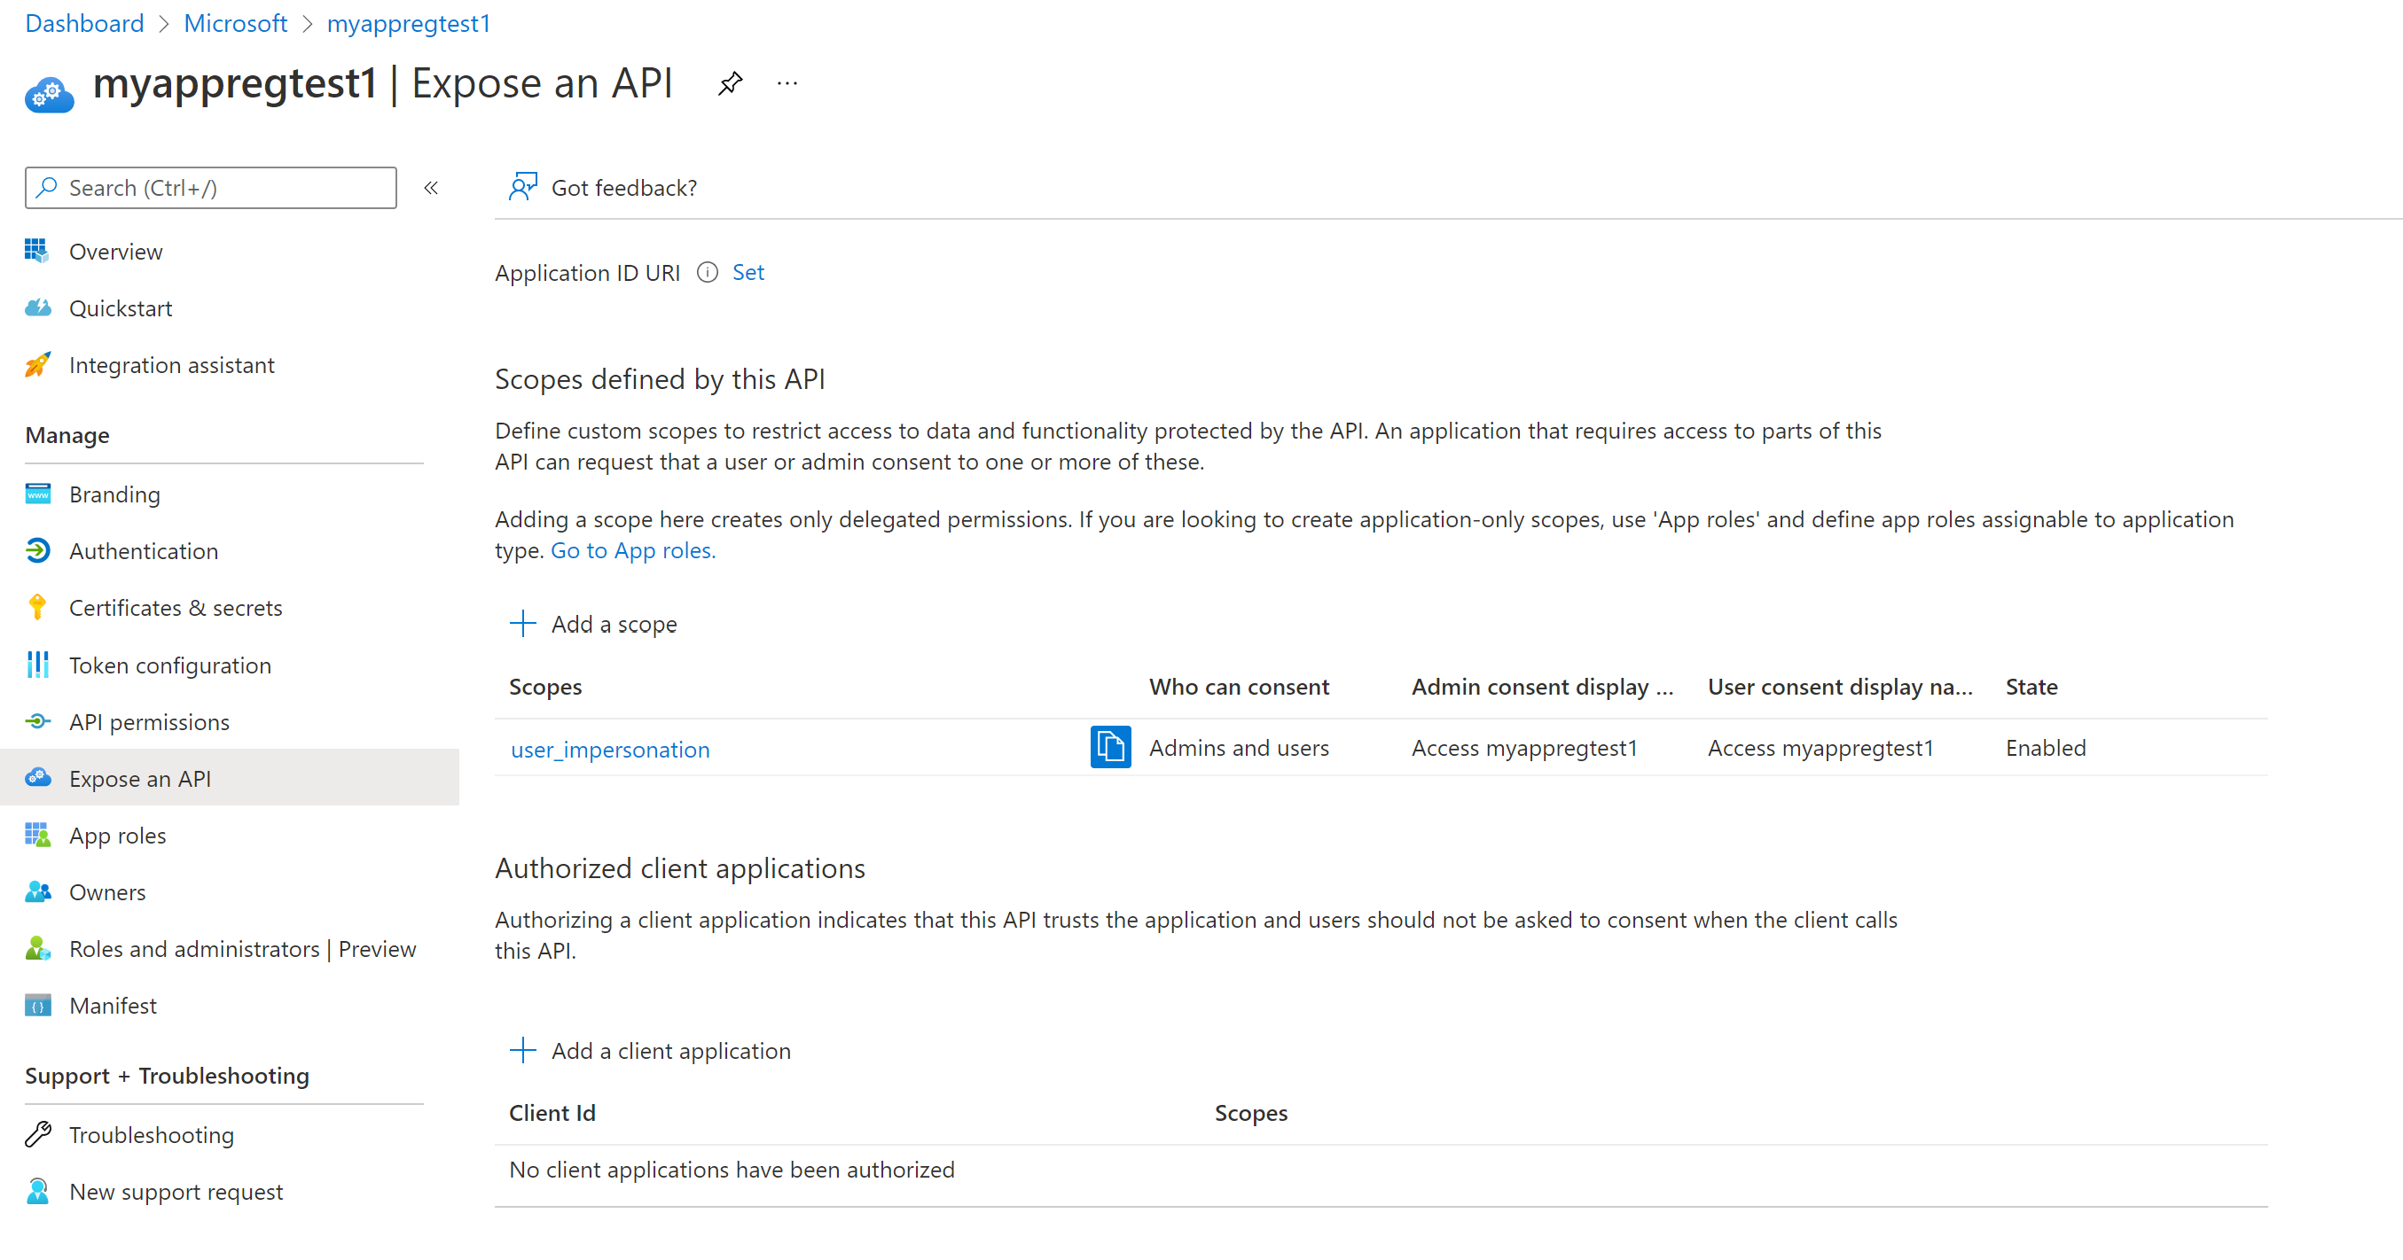Click the Integration assistant rocket icon
Viewport: 2403px width, 1260px height.
[x=37, y=364]
